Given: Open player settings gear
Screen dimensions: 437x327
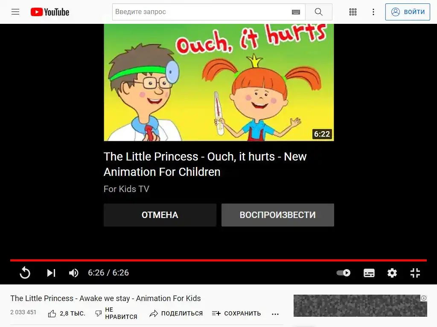Looking at the screenshot, I should [392, 273].
